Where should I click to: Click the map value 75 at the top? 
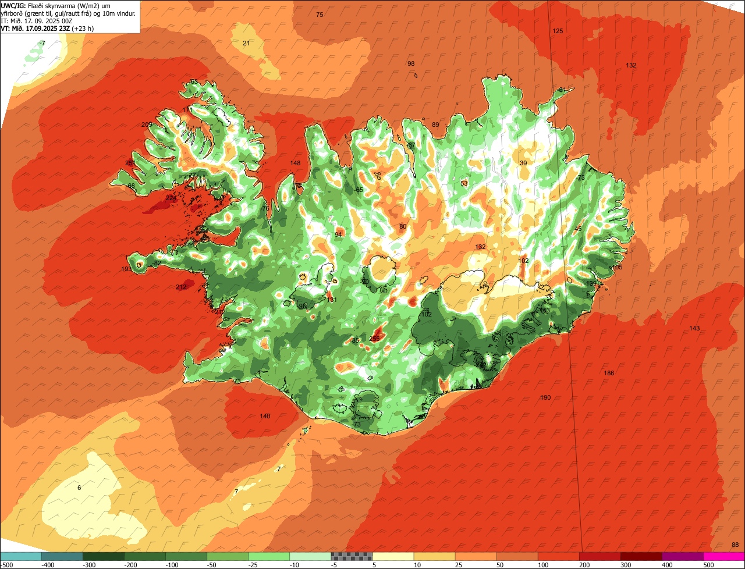coord(320,15)
